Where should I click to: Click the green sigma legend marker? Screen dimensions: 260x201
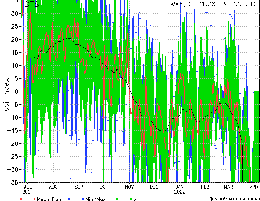coord(124,199)
